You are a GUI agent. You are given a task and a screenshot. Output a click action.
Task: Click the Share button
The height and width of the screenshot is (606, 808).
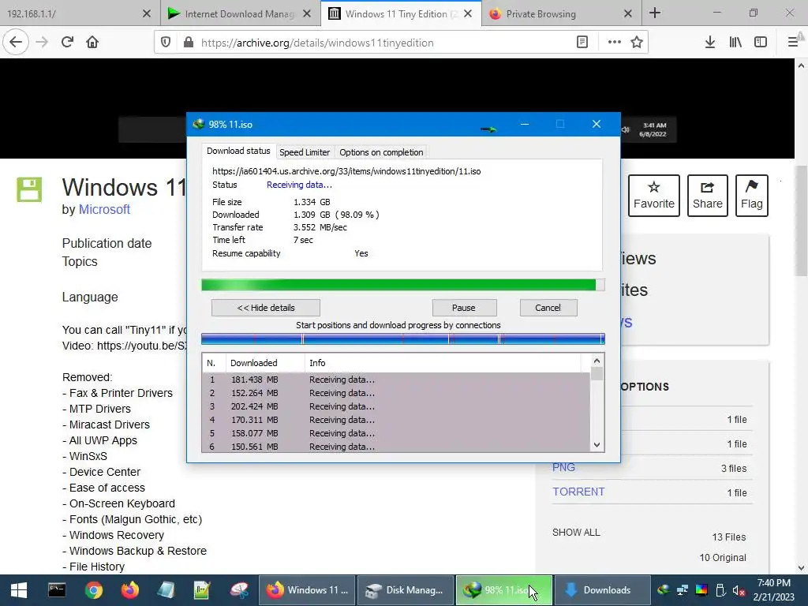708,196
